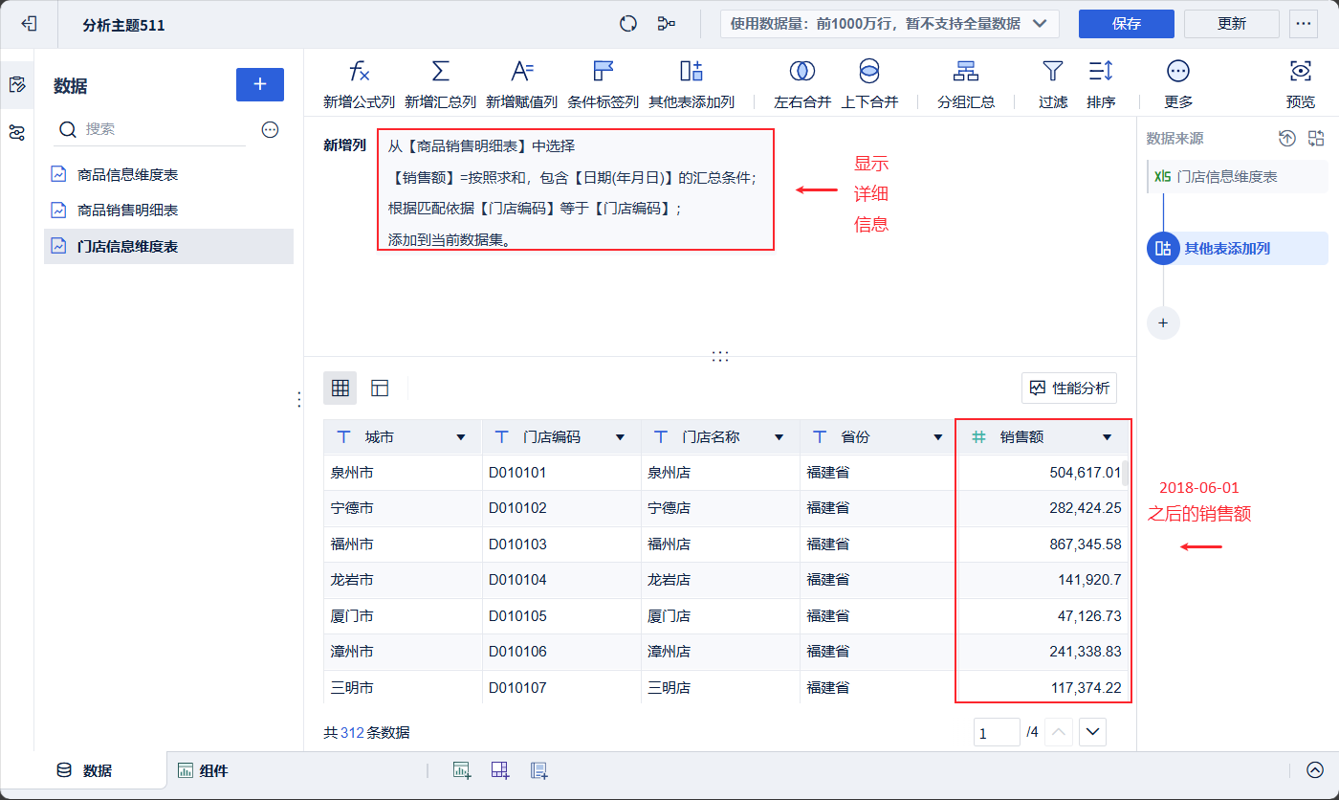Image resolution: width=1339 pixels, height=800 pixels.
Task: Click the 分析主题511 title
Action: coord(123,25)
